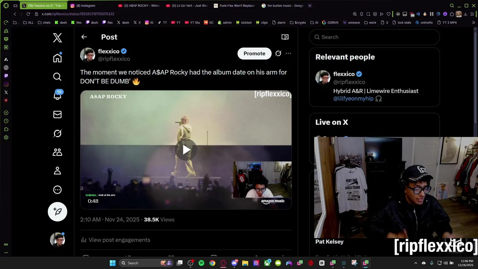Click the address bar URL

(x=78, y=14)
